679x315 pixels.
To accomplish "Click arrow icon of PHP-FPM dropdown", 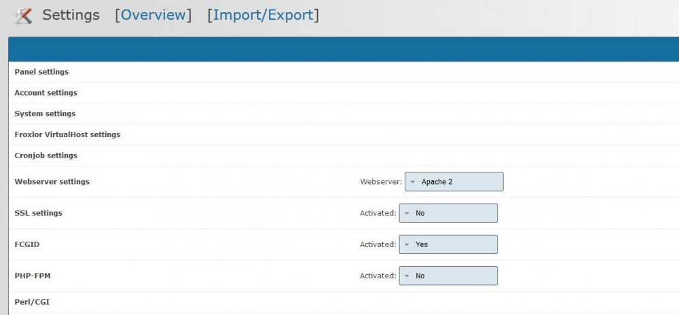I will pos(407,276).
